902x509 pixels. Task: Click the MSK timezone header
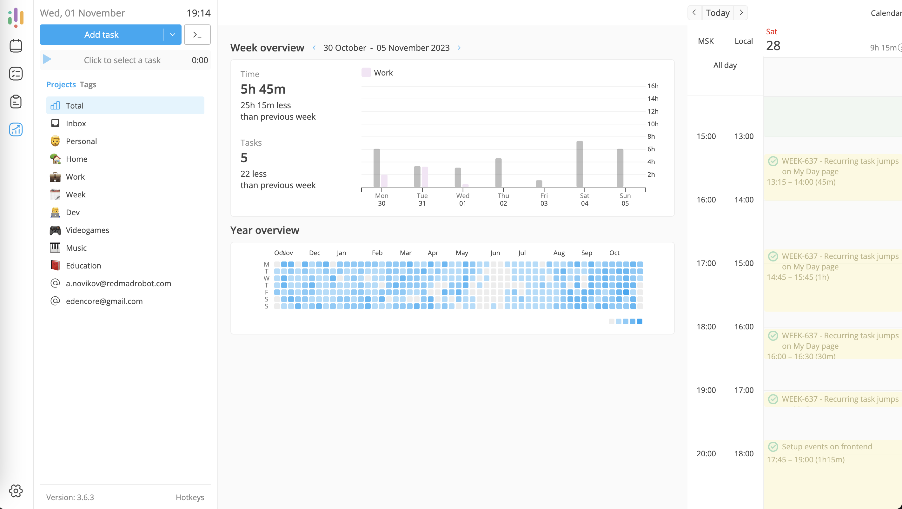point(706,41)
